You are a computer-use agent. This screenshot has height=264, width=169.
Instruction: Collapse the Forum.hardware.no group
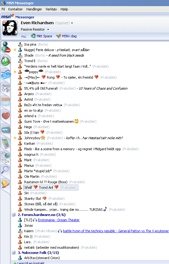click(14, 215)
